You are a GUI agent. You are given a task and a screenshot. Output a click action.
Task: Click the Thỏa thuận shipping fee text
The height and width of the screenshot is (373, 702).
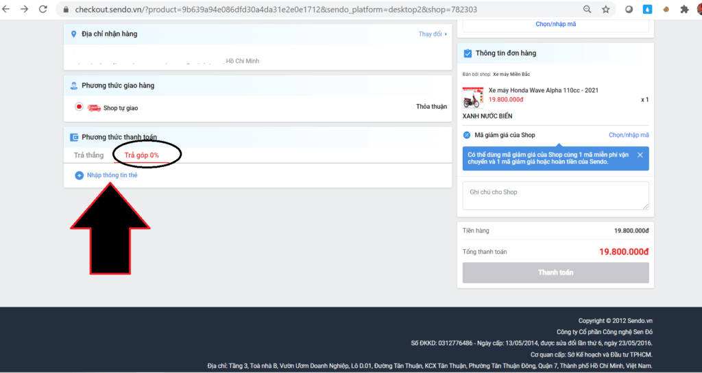432,106
